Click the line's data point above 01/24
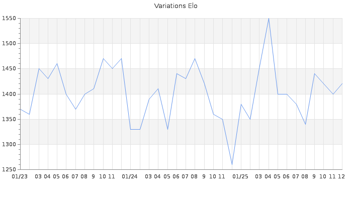Image resolution: width=352 pixels, height=201 pixels. click(x=131, y=129)
